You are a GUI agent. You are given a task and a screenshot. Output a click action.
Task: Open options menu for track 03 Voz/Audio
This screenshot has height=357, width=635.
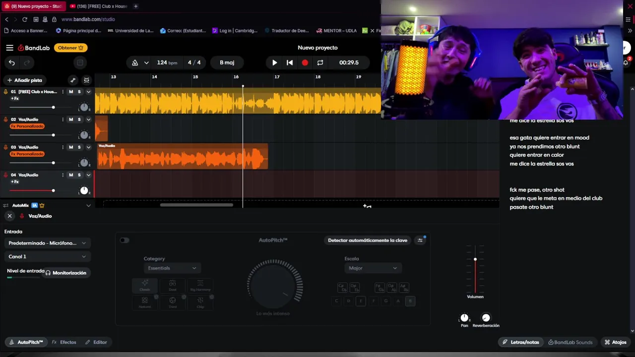click(x=63, y=147)
